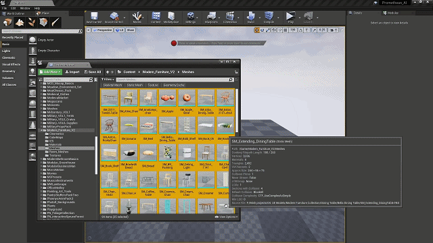The image size is (433, 243).
Task: Select the Lights category
Action: (x=6, y=51)
